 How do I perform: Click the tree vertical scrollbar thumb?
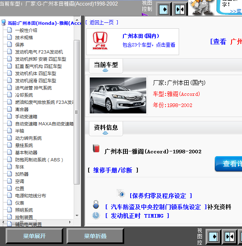tap(77, 112)
